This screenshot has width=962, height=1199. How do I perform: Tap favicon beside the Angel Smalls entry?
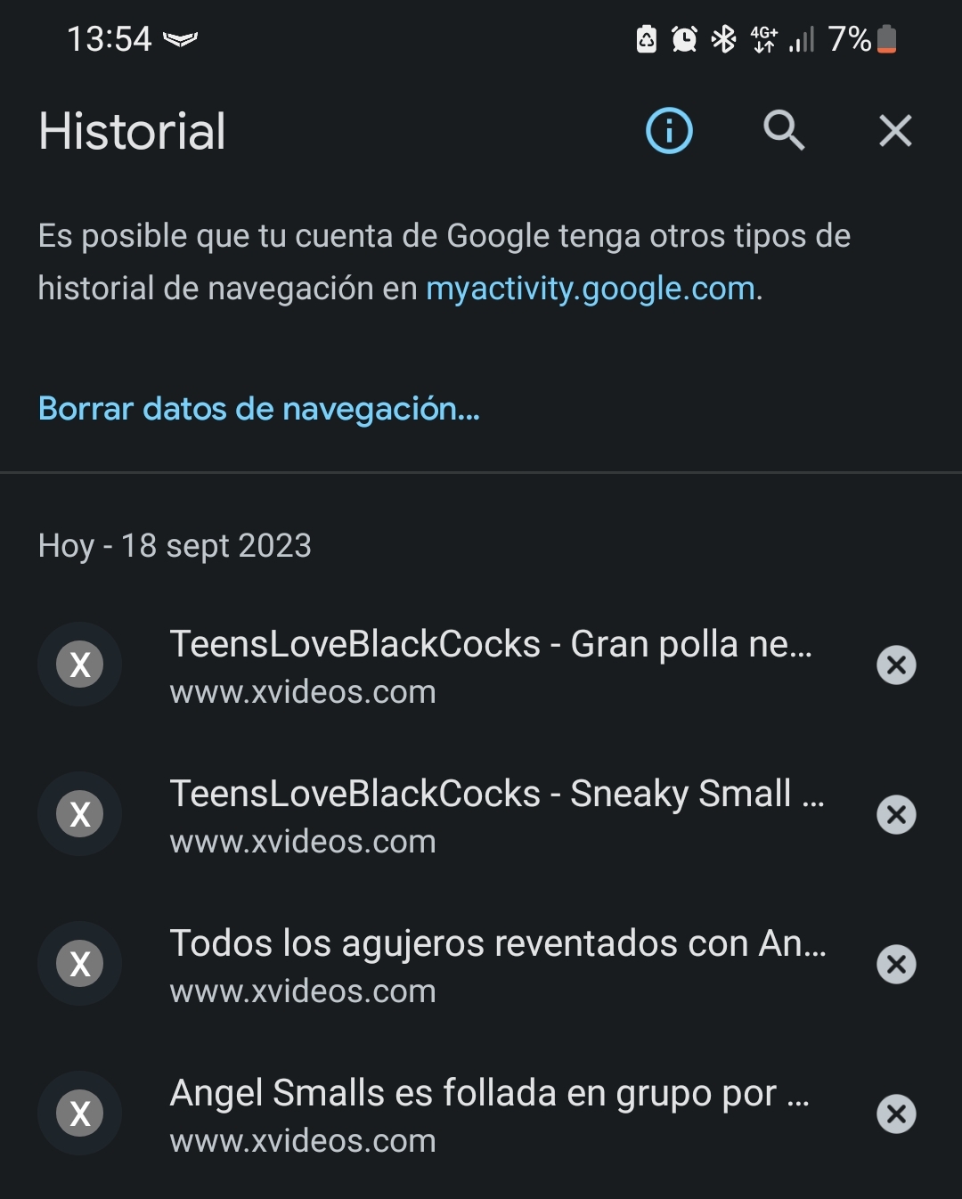[x=80, y=1113]
